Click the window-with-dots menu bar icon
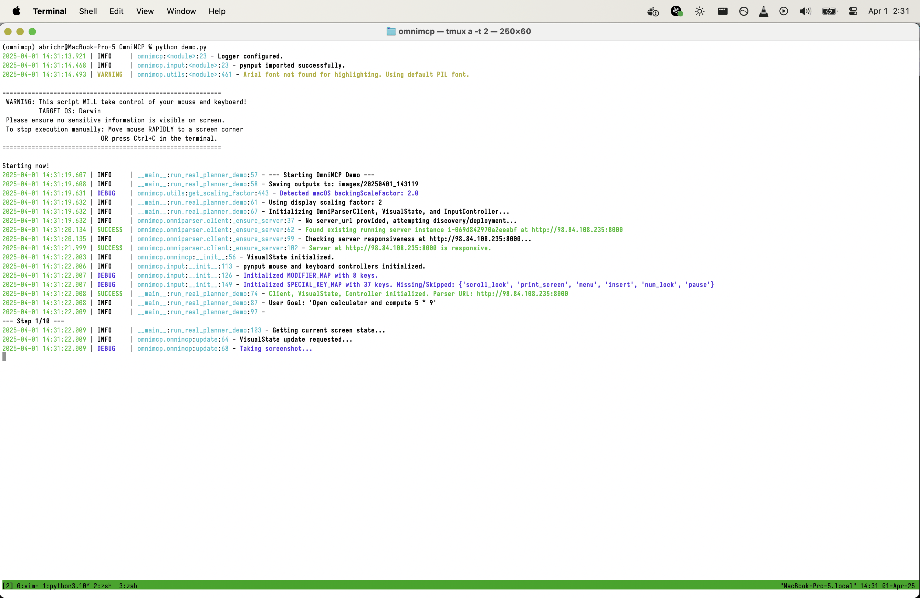Screen dimensions: 920x598 pyautogui.click(x=723, y=11)
